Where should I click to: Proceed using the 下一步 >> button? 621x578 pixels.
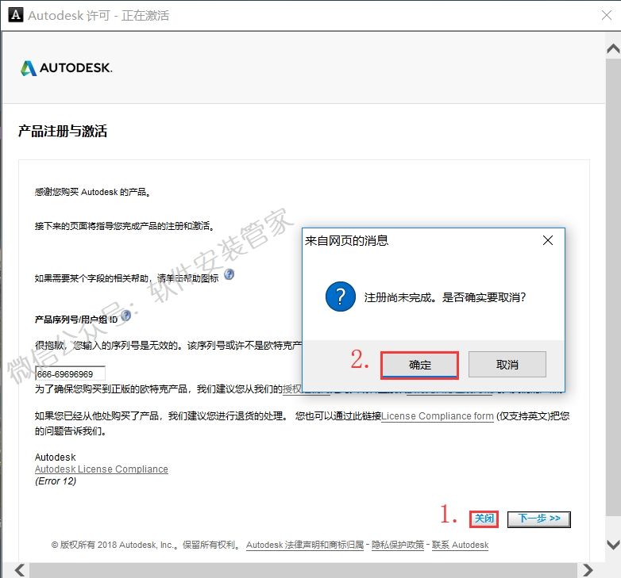(538, 519)
